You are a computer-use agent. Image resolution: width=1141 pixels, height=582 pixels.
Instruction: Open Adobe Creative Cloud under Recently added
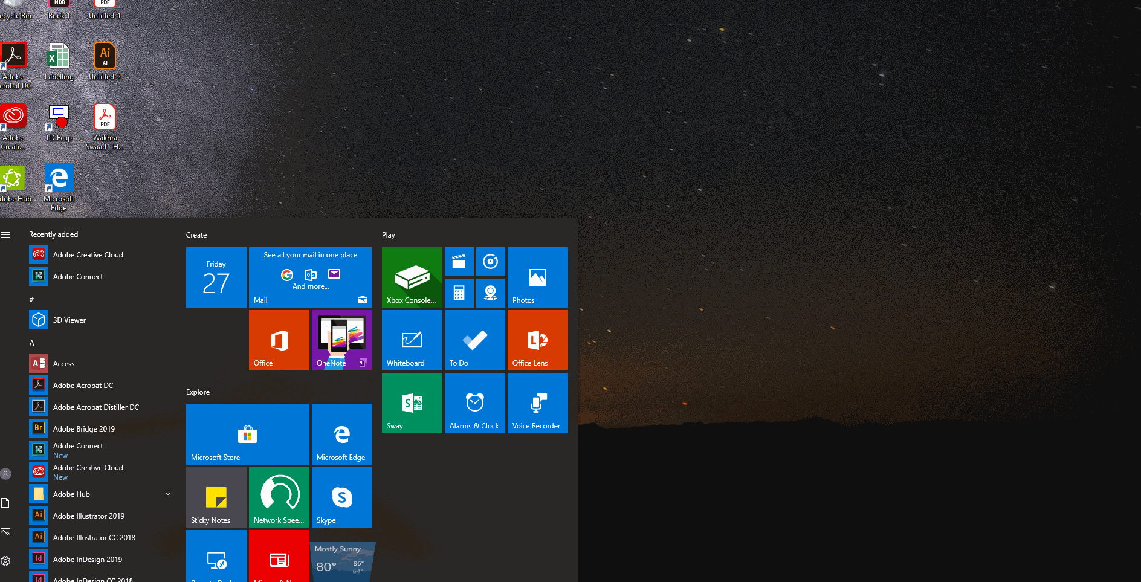pyautogui.click(x=102, y=254)
